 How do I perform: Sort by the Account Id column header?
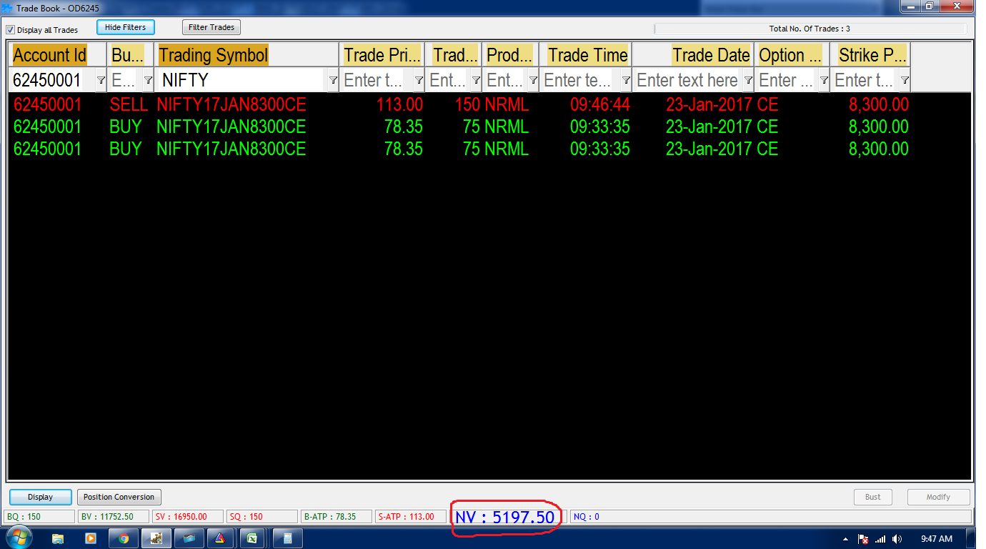point(58,55)
